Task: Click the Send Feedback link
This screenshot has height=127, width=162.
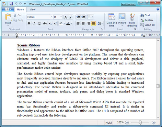Action: click(x=128, y=5)
